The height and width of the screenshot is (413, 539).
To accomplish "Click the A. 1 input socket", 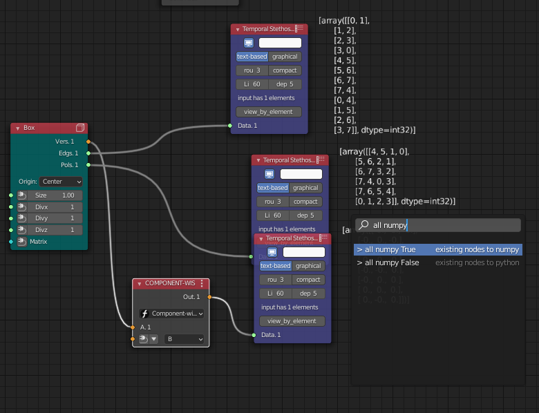I will [133, 327].
